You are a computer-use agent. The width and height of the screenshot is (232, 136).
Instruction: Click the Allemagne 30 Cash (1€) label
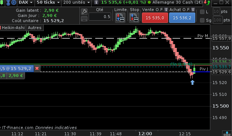point(177,2)
